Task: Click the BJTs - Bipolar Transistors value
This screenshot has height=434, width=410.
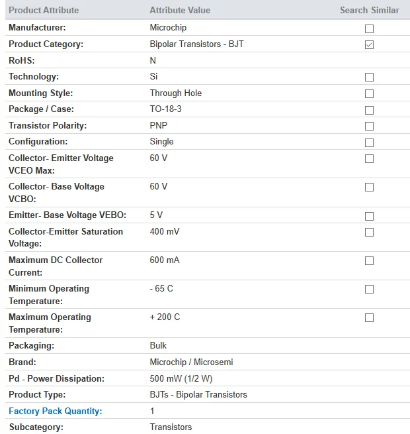Action: point(198,394)
